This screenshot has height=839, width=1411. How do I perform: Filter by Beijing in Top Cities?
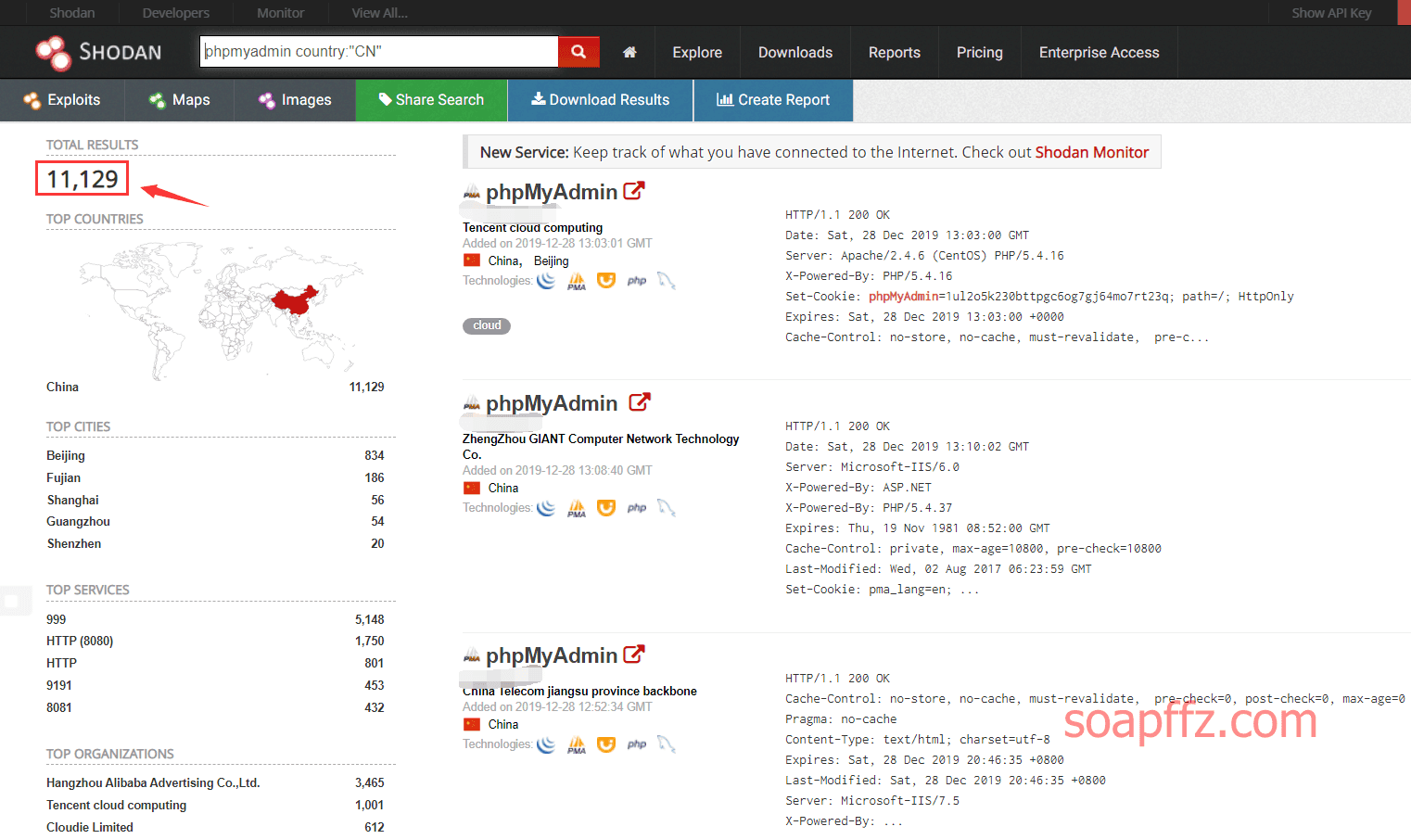click(66, 455)
